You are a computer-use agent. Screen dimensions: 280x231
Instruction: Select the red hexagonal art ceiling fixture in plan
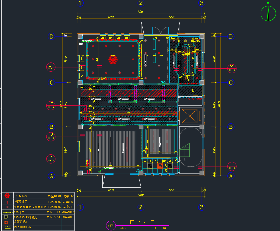tap(113, 59)
